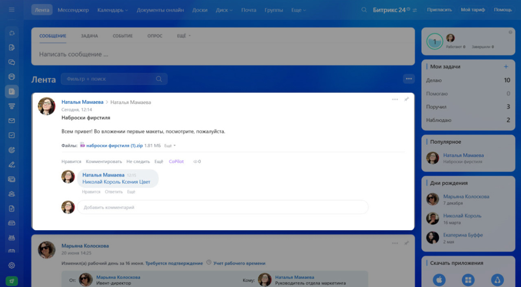Open Учет рабочего времени link
Viewport: 521px width, 287px height.
tap(239, 263)
